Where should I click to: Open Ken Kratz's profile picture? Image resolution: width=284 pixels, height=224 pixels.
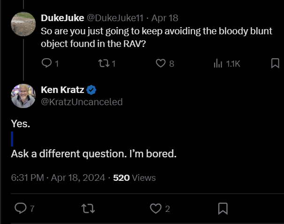point(23,96)
